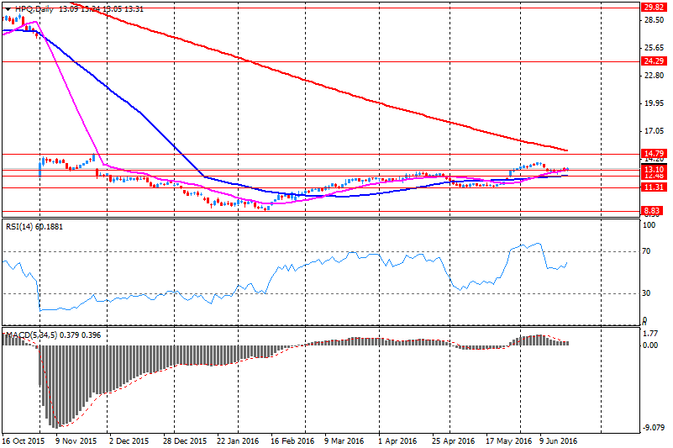Click the 17 May 2016 date label

click(x=508, y=441)
